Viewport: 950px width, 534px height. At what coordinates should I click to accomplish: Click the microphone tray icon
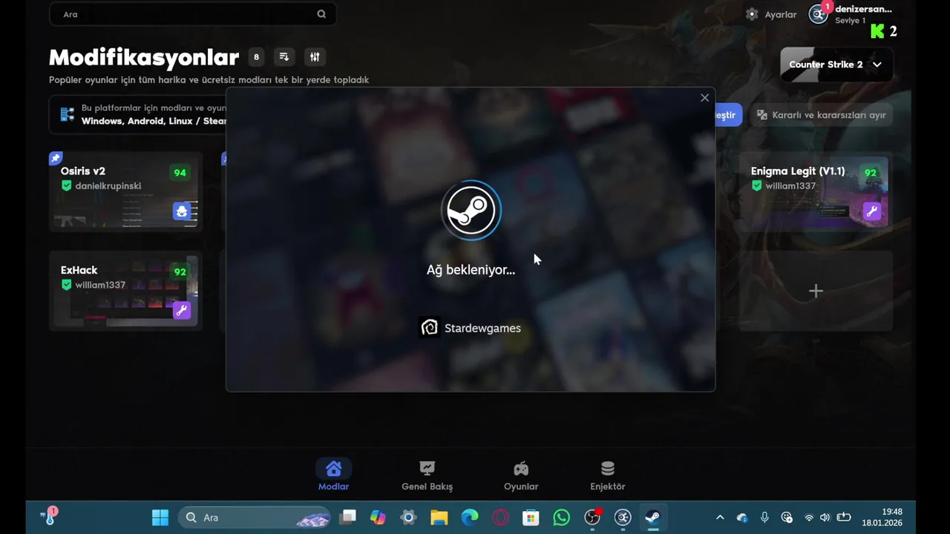point(764,517)
